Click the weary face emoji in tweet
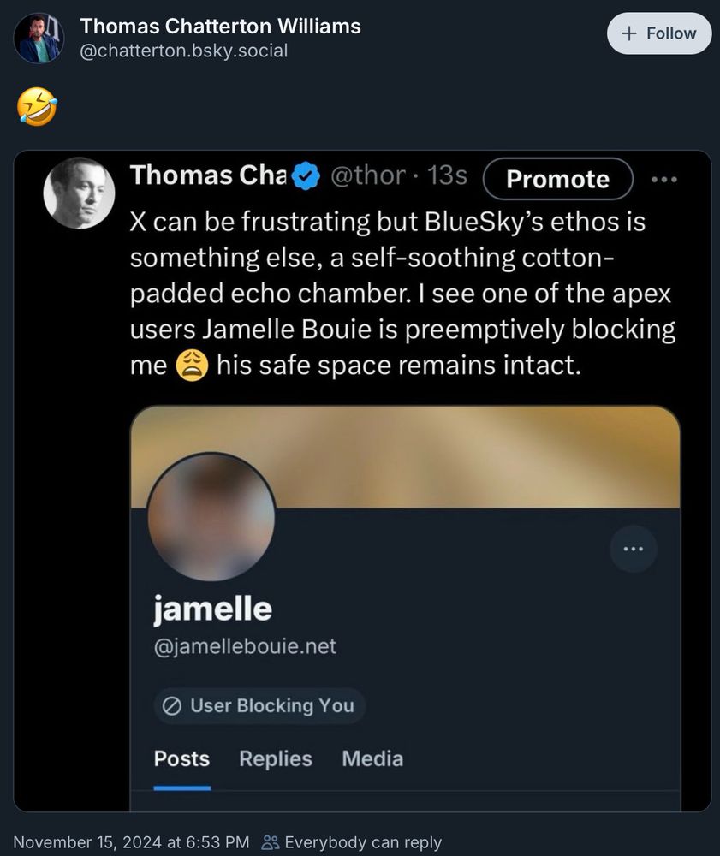 coord(192,366)
